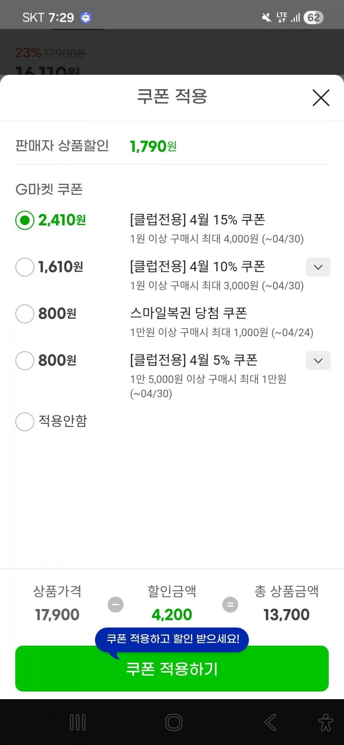344x745 pixels.
Task: Tap the minus circle icon
Action: coord(115,604)
